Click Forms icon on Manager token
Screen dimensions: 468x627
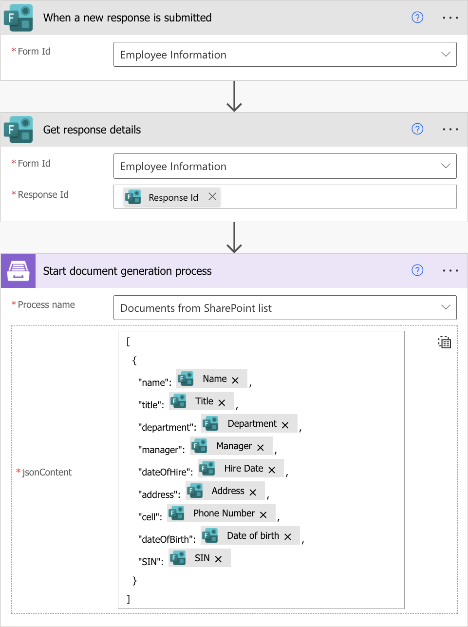(199, 446)
